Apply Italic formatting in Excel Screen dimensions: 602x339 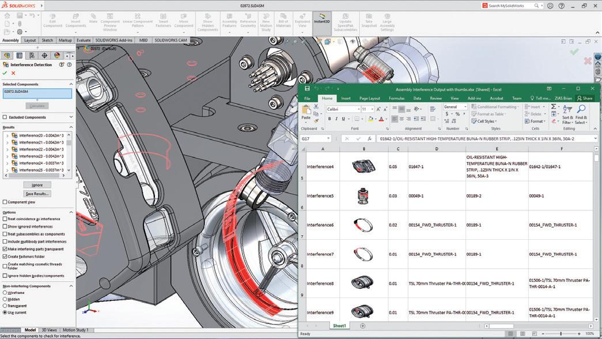336,119
